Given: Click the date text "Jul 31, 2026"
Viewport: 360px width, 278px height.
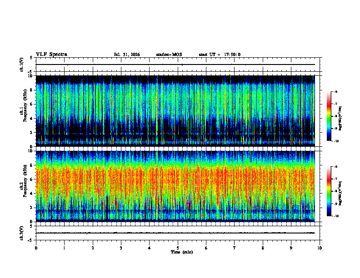Looking at the screenshot, I should 127,55.
